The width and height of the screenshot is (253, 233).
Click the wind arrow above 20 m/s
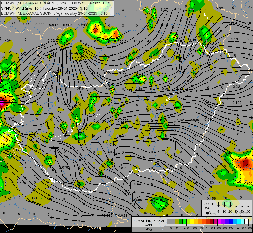tap(230, 205)
